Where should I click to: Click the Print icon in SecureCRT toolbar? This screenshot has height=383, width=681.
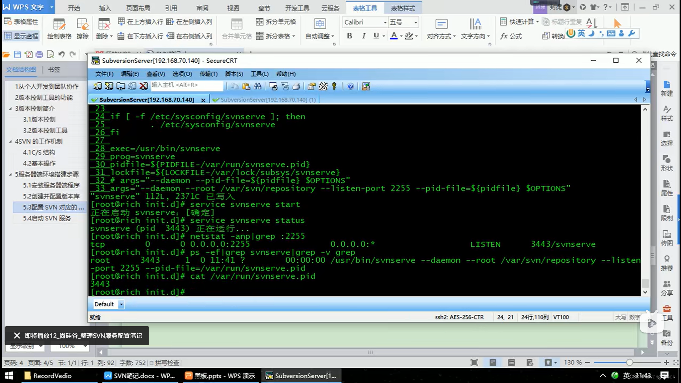[x=297, y=86]
